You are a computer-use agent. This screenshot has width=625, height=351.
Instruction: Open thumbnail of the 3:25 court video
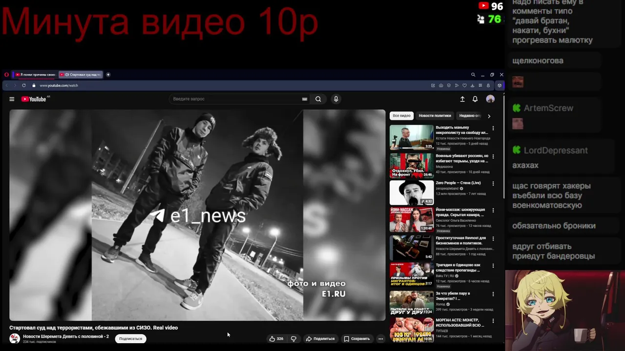pyautogui.click(x=412, y=137)
